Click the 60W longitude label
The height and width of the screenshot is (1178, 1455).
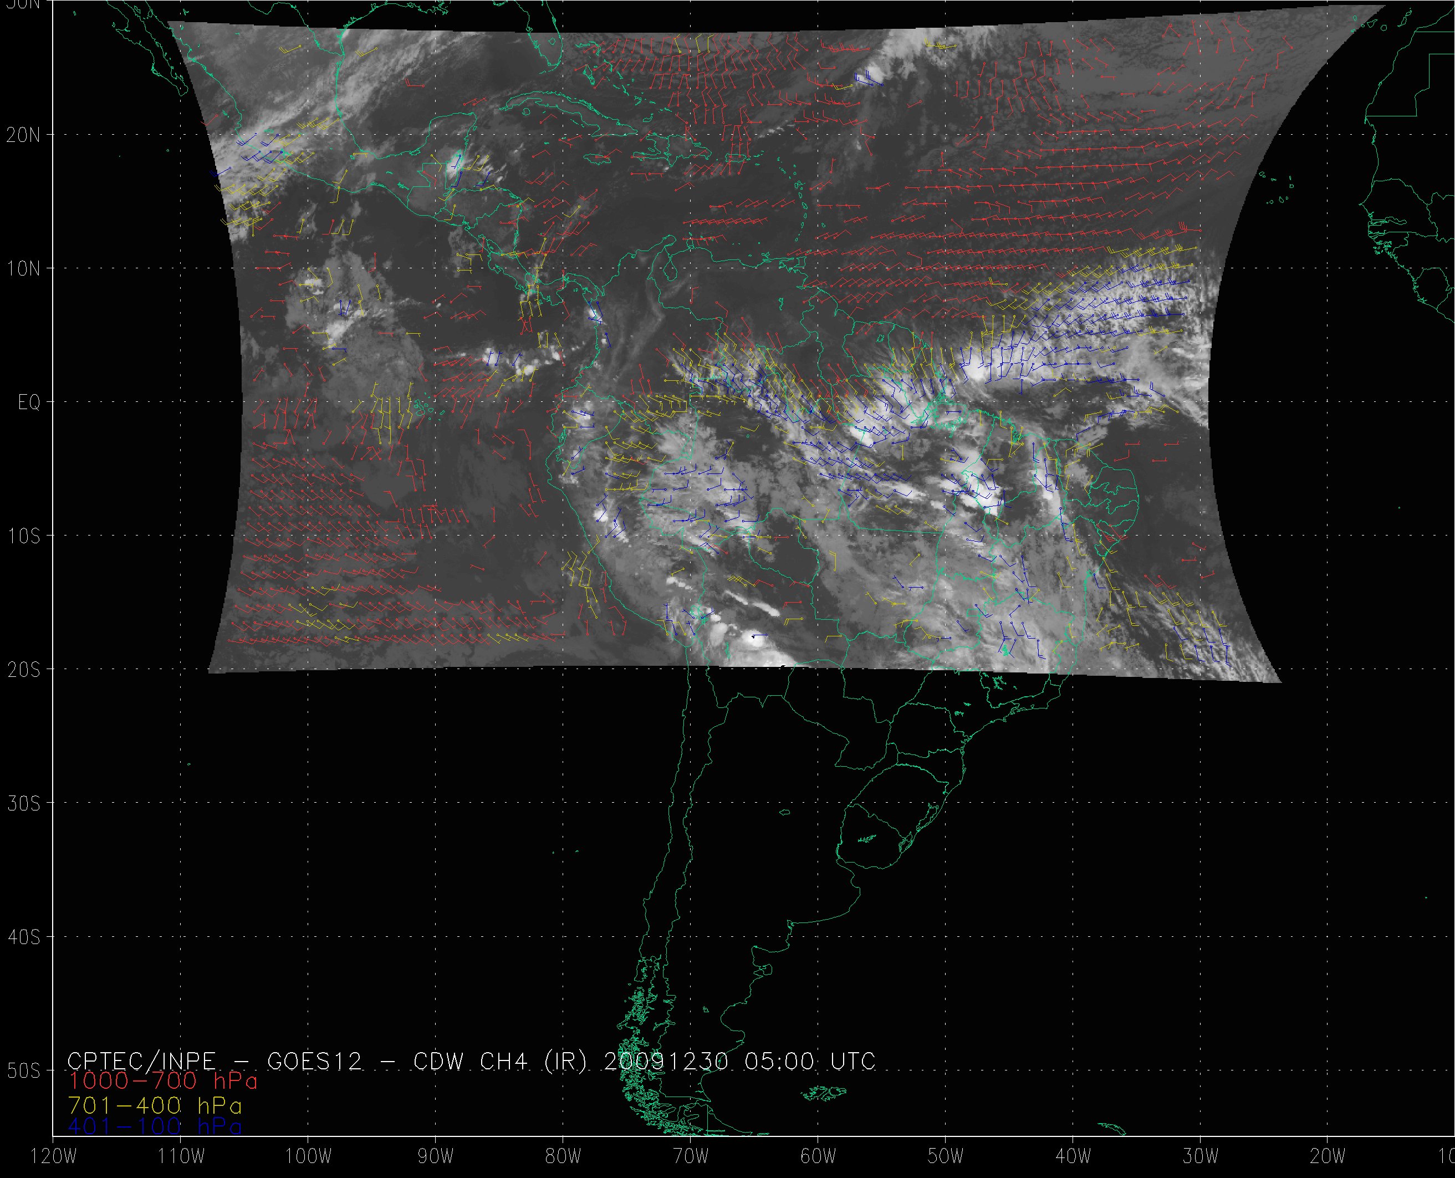tap(818, 1157)
